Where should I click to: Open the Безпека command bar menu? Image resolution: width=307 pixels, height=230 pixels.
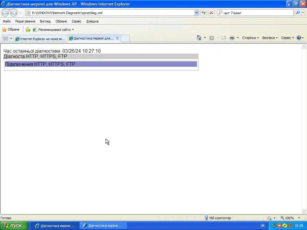pos(270,38)
